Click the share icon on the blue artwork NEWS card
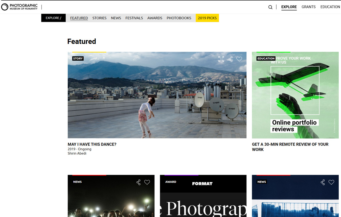 pos(323,182)
